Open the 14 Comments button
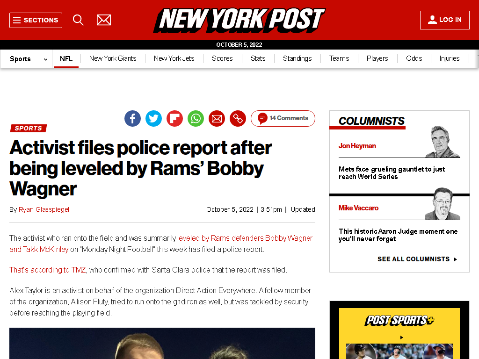The height and width of the screenshot is (359, 479). coord(283,118)
